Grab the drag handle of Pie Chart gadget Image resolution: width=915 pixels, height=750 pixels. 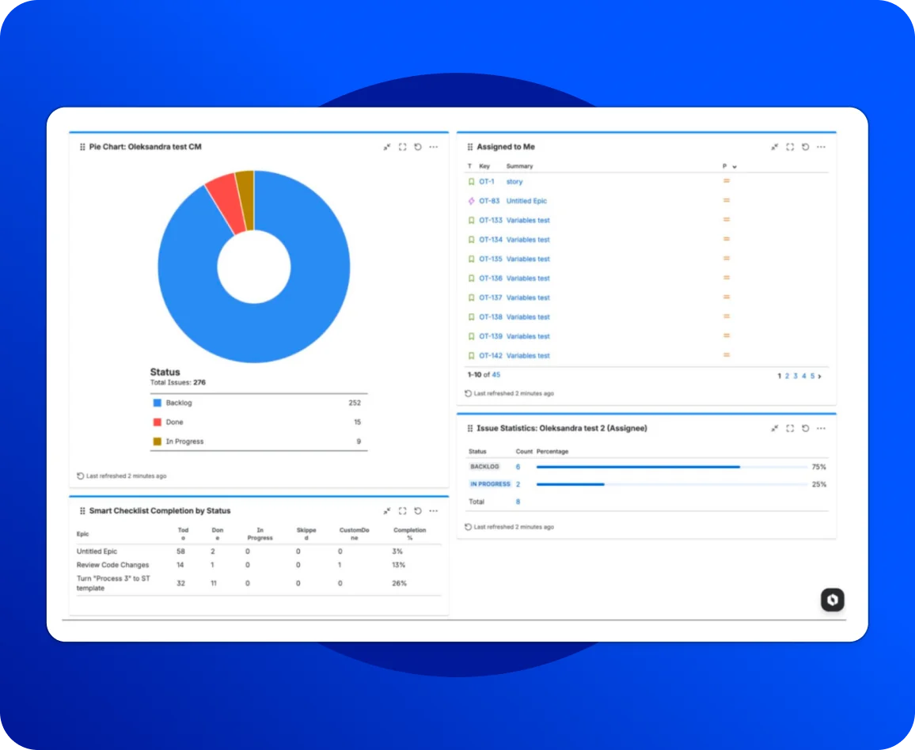coord(82,147)
